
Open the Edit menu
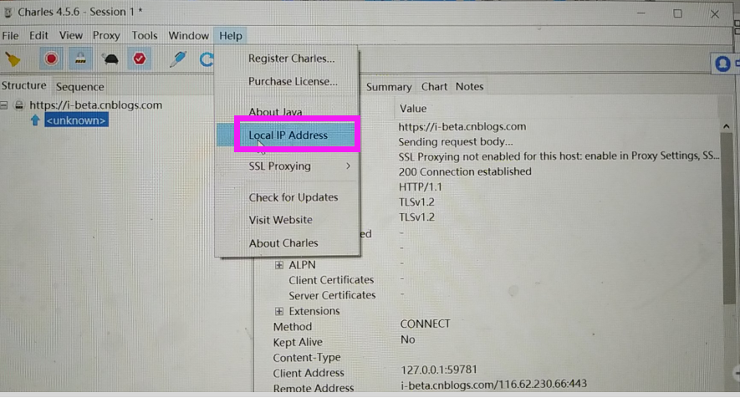click(38, 36)
